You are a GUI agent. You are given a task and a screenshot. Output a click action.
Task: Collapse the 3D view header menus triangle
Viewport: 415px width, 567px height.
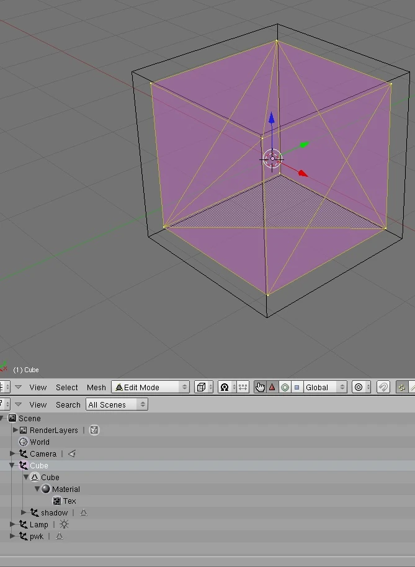point(18,387)
